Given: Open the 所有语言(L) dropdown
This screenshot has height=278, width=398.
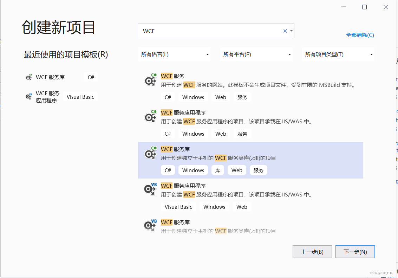Looking at the screenshot, I should (175, 54).
